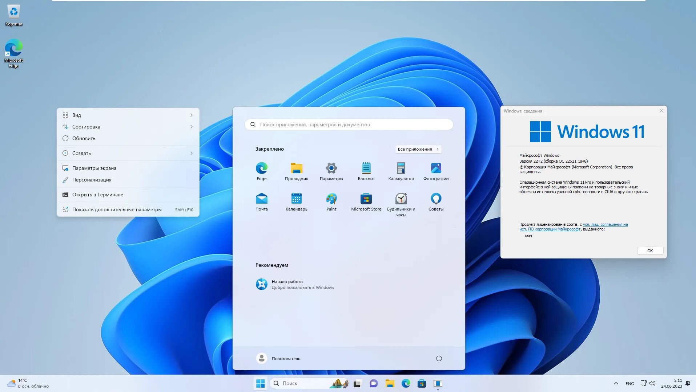Open Microsoft Store pinned app
Viewport: 696px width, 392px height.
(x=366, y=202)
